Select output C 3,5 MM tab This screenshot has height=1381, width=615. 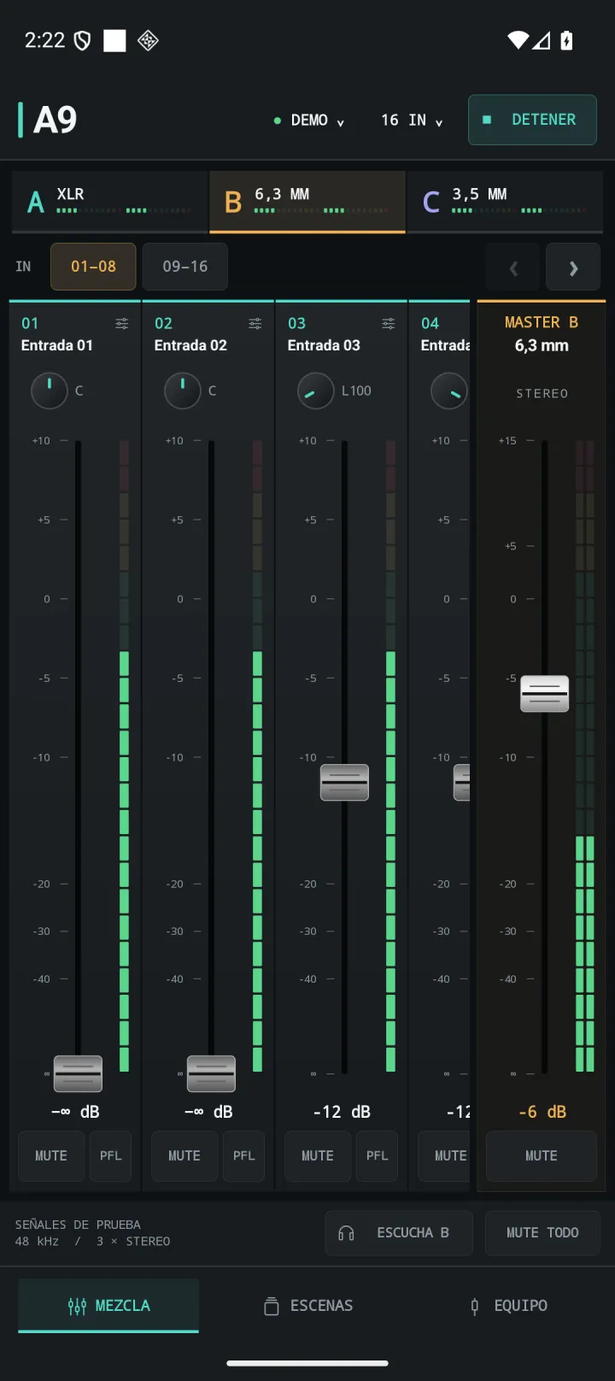tap(505, 202)
